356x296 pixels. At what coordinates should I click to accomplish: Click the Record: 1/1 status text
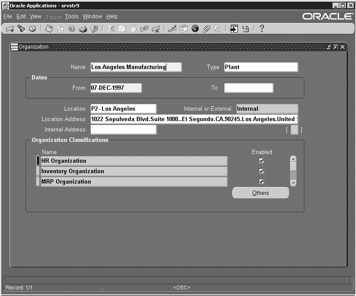pyautogui.click(x=19, y=288)
